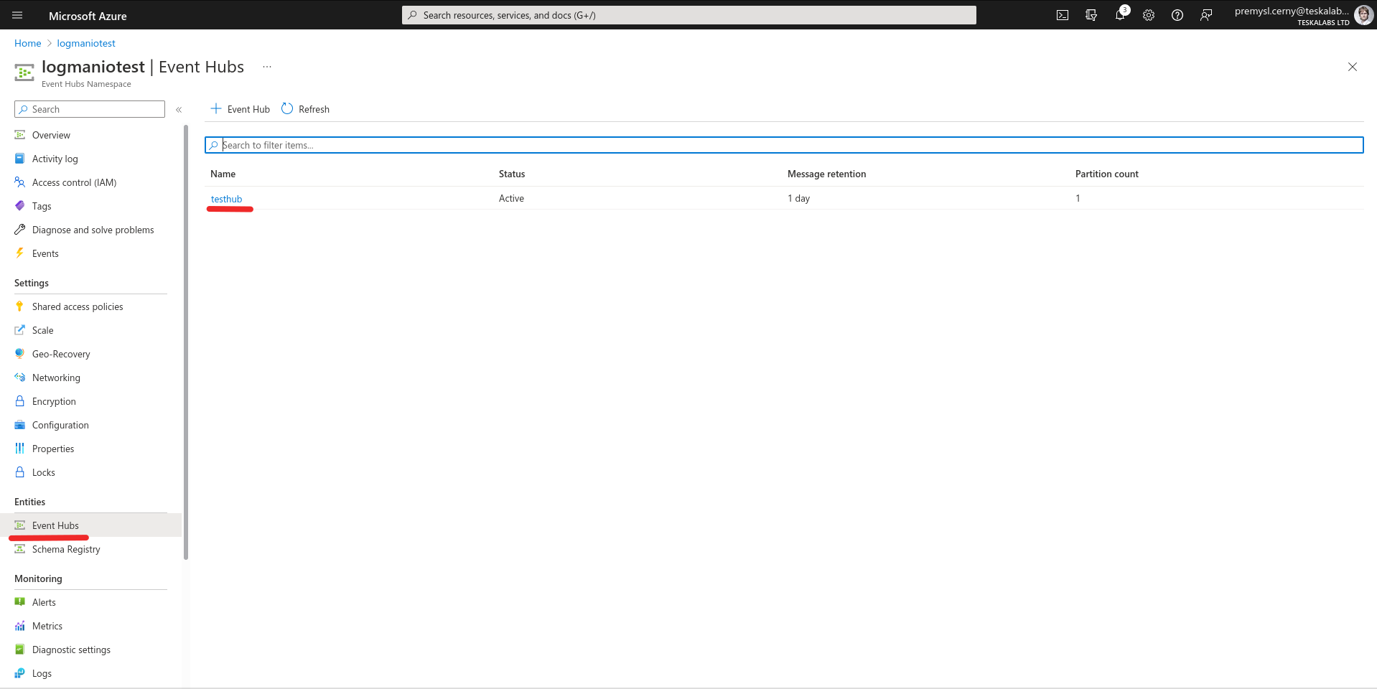Open the ellipsis more options next to title
Viewport: 1377px width, 689px height.
click(x=267, y=67)
